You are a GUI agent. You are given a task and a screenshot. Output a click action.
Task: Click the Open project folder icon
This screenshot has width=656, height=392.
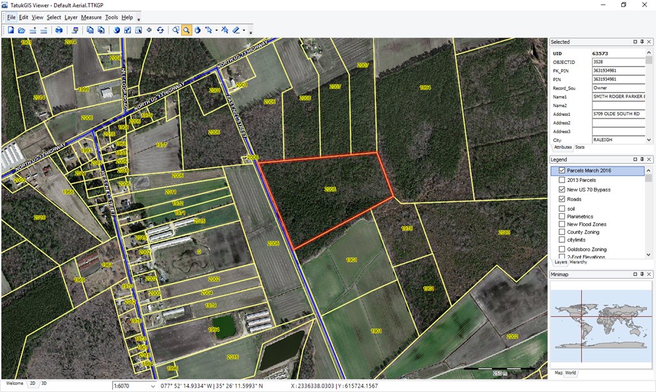click(21, 30)
